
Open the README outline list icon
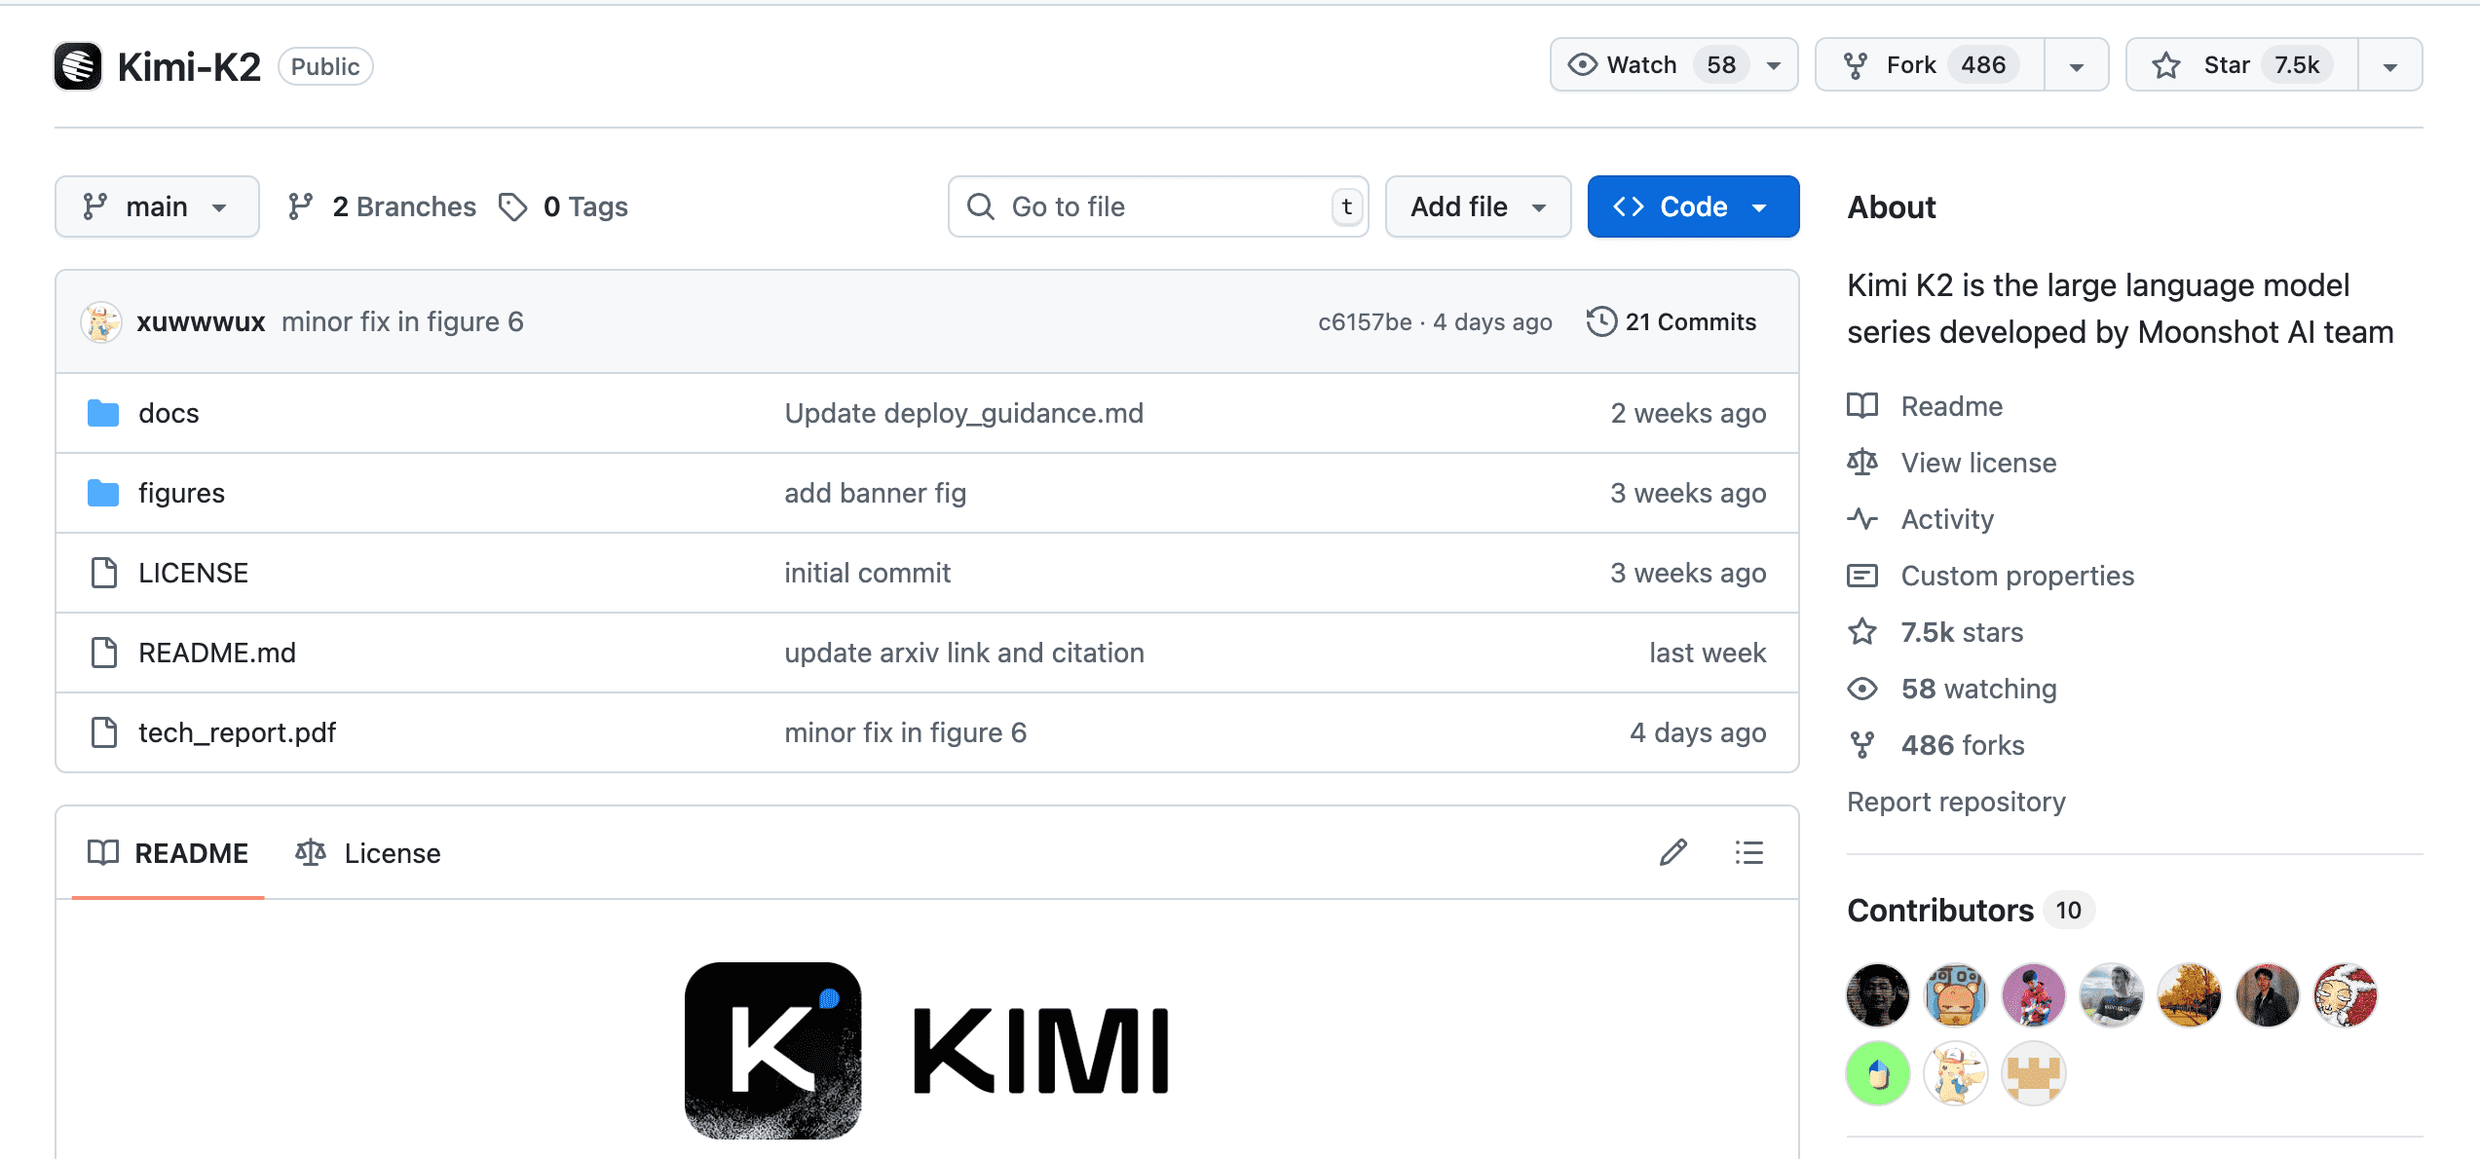pos(1749,852)
